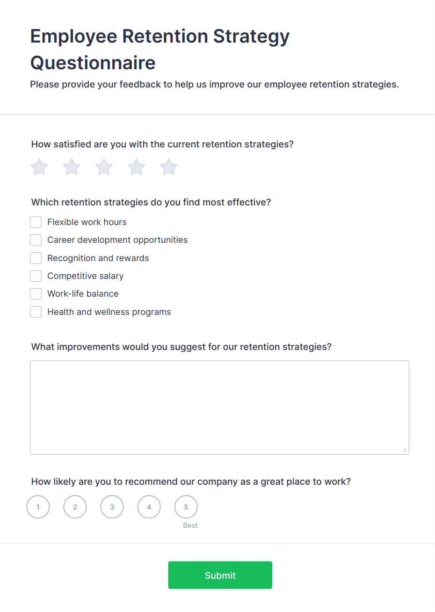Select Competitive salary as effective strategy
The image size is (435, 612).
pyautogui.click(x=36, y=276)
